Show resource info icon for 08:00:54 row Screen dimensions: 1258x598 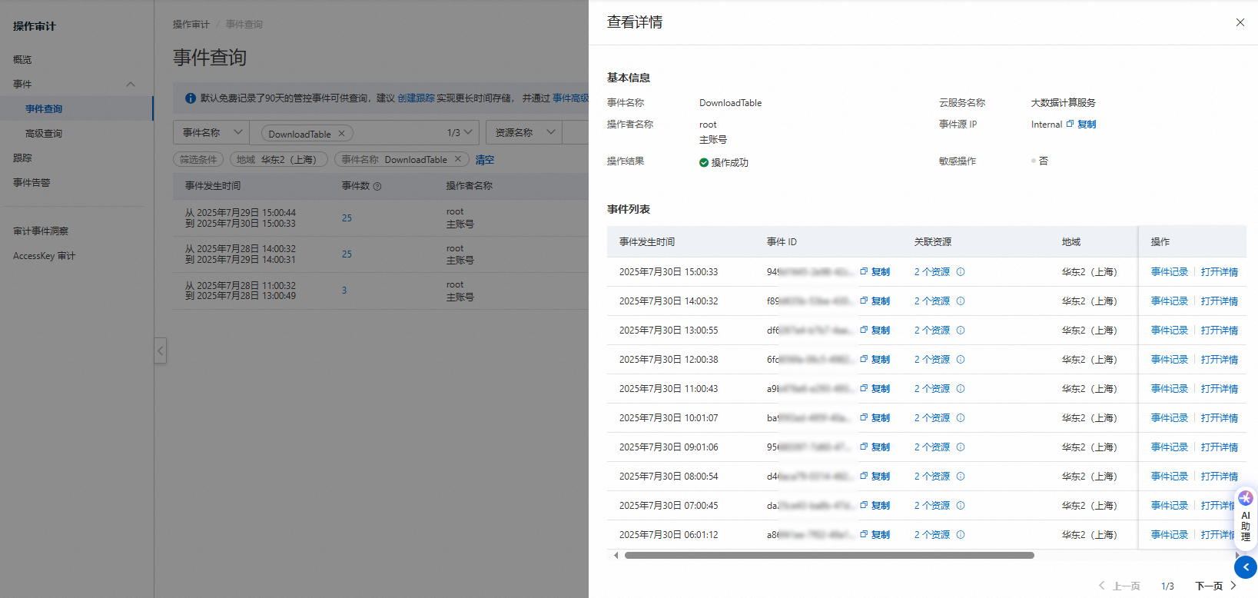pos(961,476)
